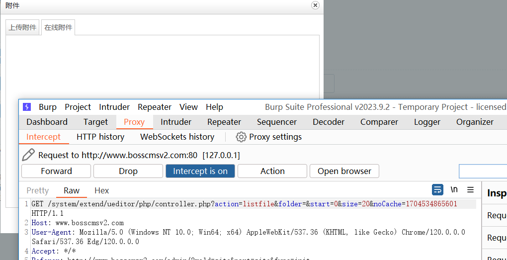The image size is (507, 260).
Task: Switch to the HTTP history sub-tab
Action: 100,137
